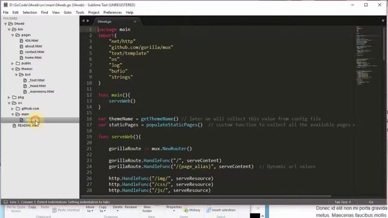The width and height of the screenshot is (388, 218).
Task: Click on the serveWeb() call on line 13
Action: click(122, 101)
